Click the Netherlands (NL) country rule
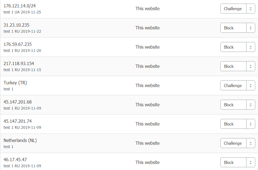Image resolution: width=258 pixels, height=170 pixels. [x=20, y=140]
